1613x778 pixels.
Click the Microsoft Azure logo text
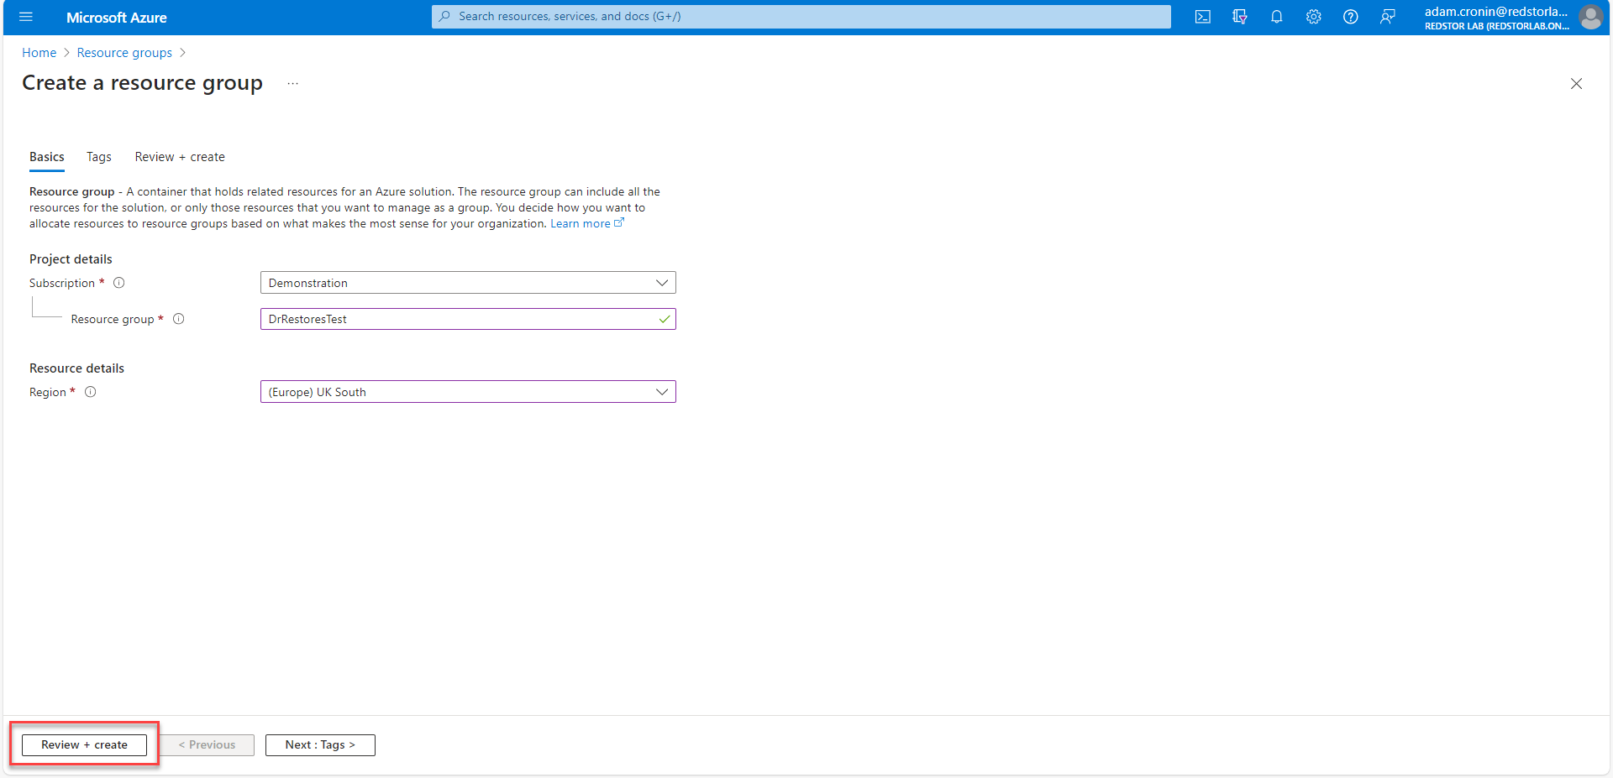(x=117, y=18)
